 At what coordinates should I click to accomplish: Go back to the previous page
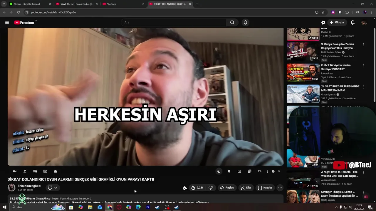(4, 12)
